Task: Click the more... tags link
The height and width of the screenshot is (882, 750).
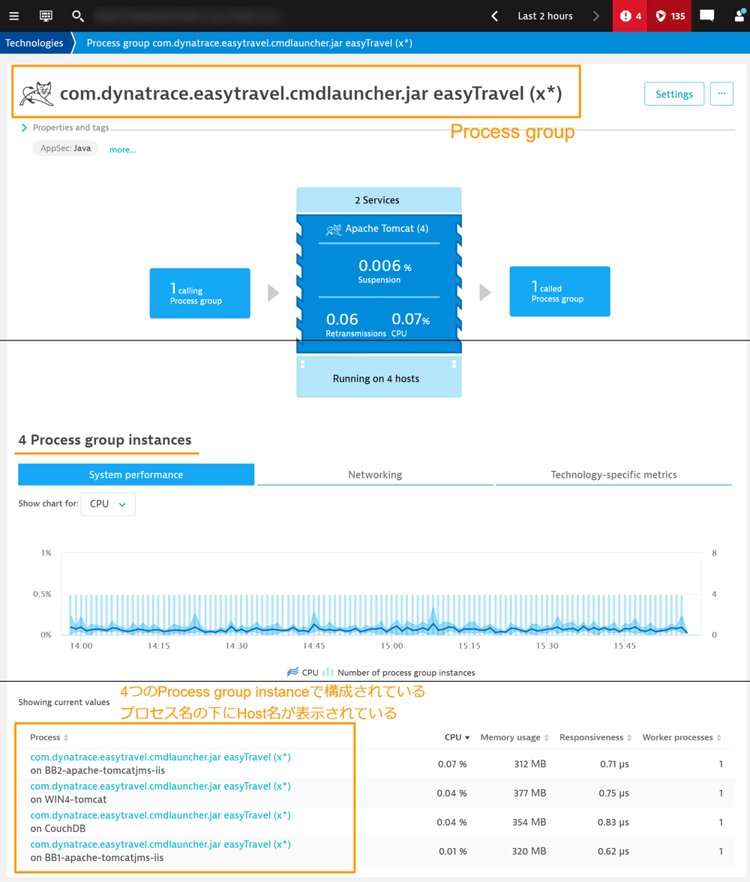Action: tap(123, 150)
